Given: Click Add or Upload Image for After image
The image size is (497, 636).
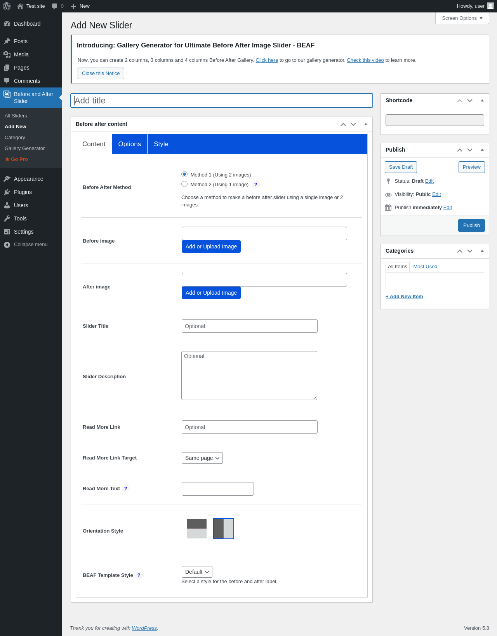Looking at the screenshot, I should click(x=211, y=293).
